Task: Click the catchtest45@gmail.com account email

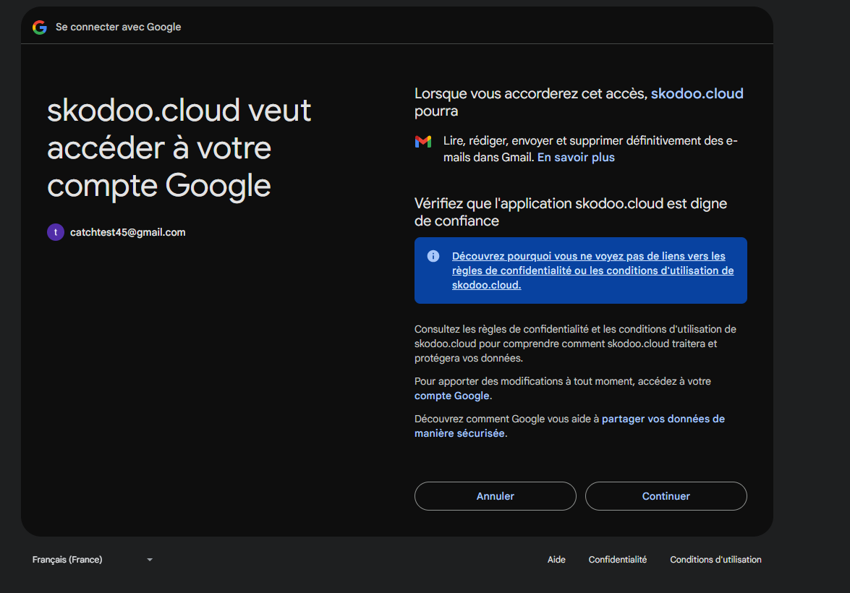Action: click(127, 232)
